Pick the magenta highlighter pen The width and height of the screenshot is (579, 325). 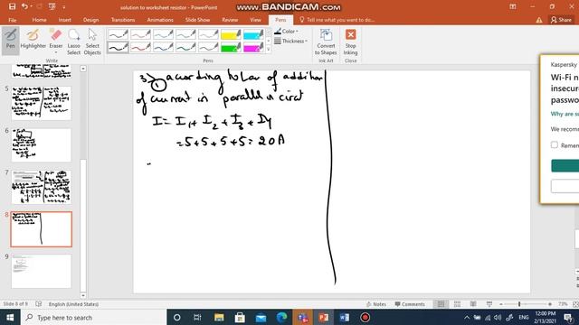[253, 47]
